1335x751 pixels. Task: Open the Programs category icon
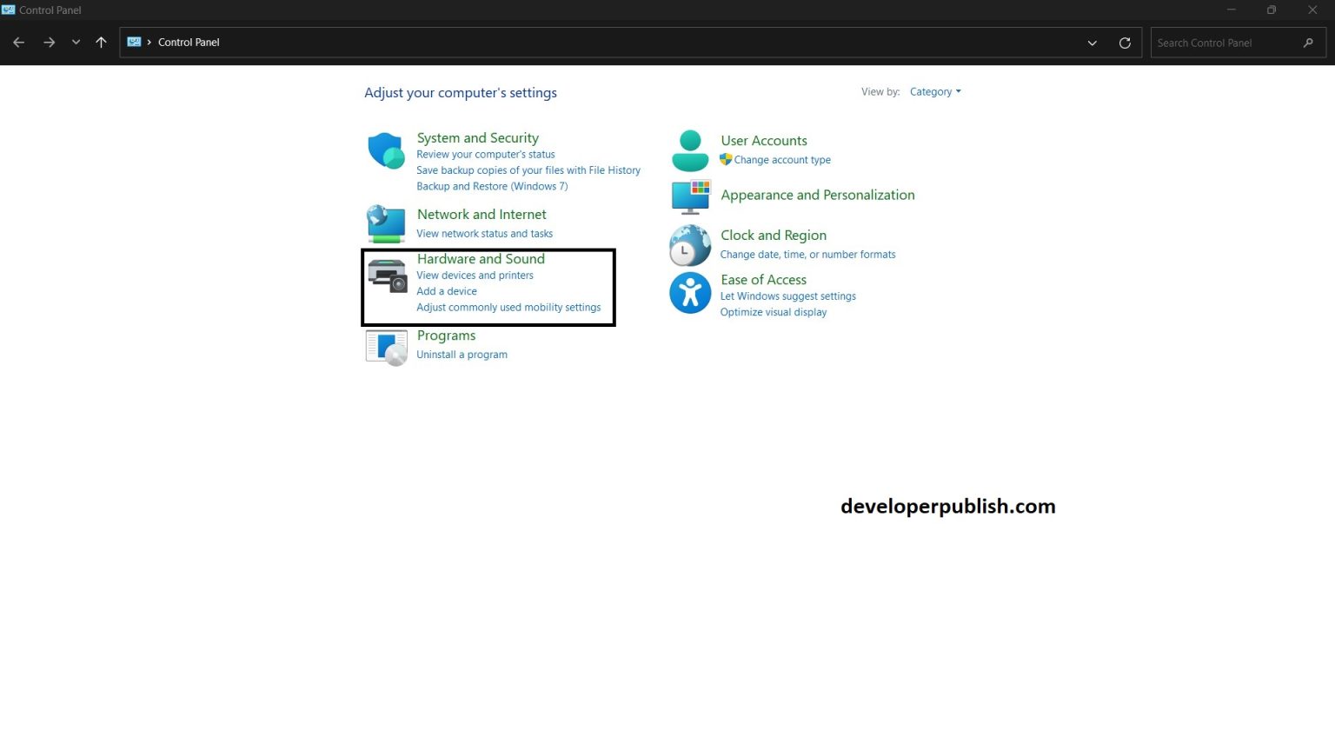(387, 347)
